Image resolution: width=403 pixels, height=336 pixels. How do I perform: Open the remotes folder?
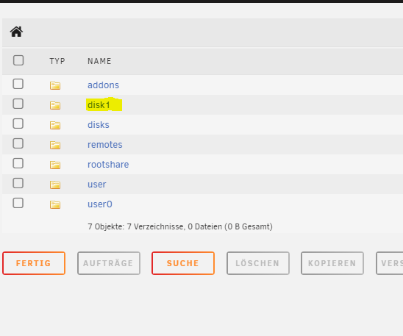(x=105, y=145)
